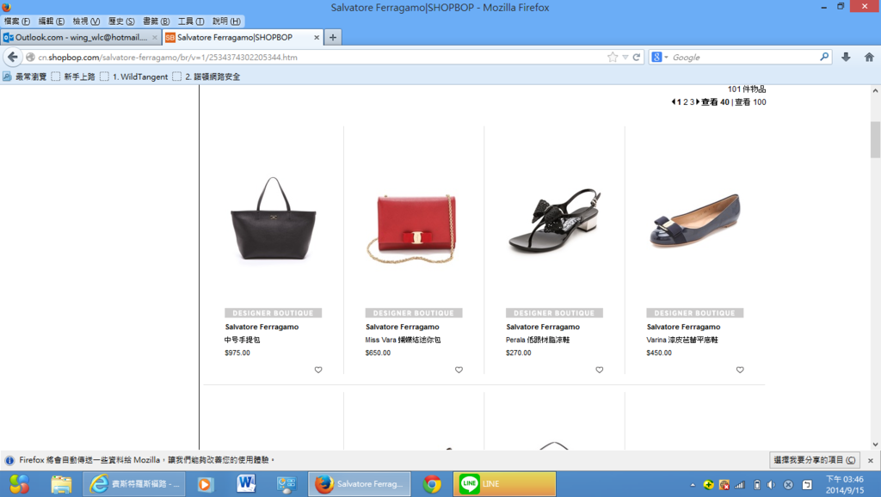Image resolution: width=881 pixels, height=497 pixels.
Task: Open a new tab with plus button
Action: click(x=333, y=37)
